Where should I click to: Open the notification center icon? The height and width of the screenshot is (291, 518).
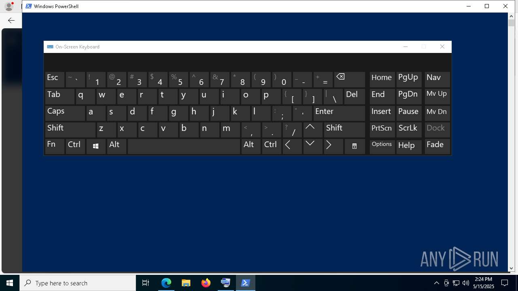pos(505,283)
